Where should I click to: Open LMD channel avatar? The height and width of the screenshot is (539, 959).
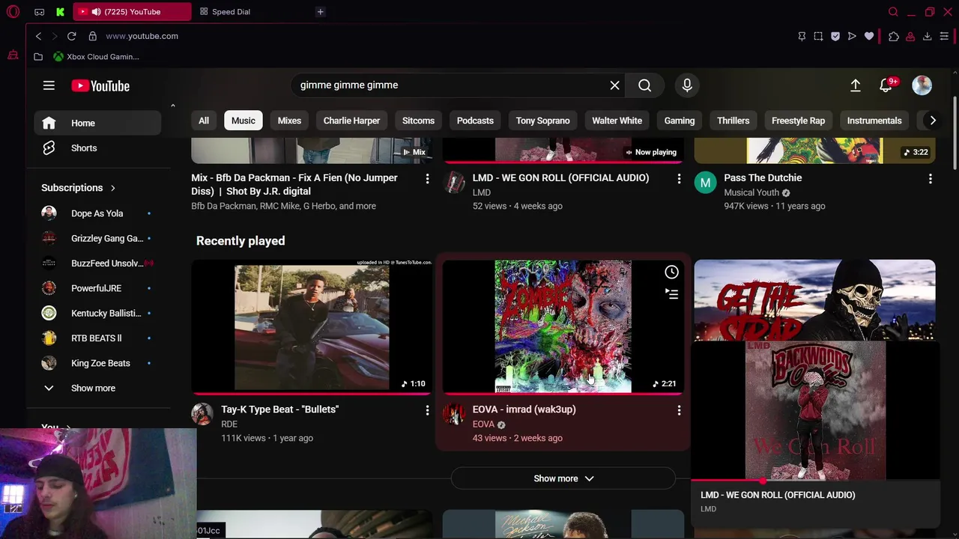(x=453, y=182)
